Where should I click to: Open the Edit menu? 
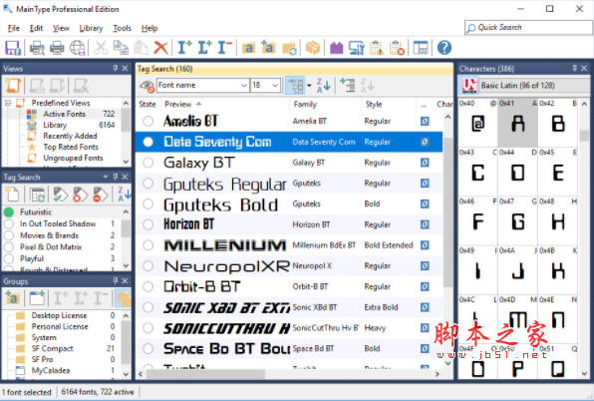point(36,28)
